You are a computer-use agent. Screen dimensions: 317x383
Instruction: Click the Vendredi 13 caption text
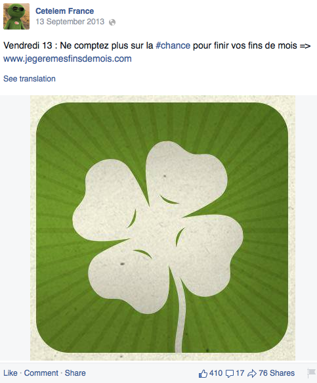pos(157,46)
